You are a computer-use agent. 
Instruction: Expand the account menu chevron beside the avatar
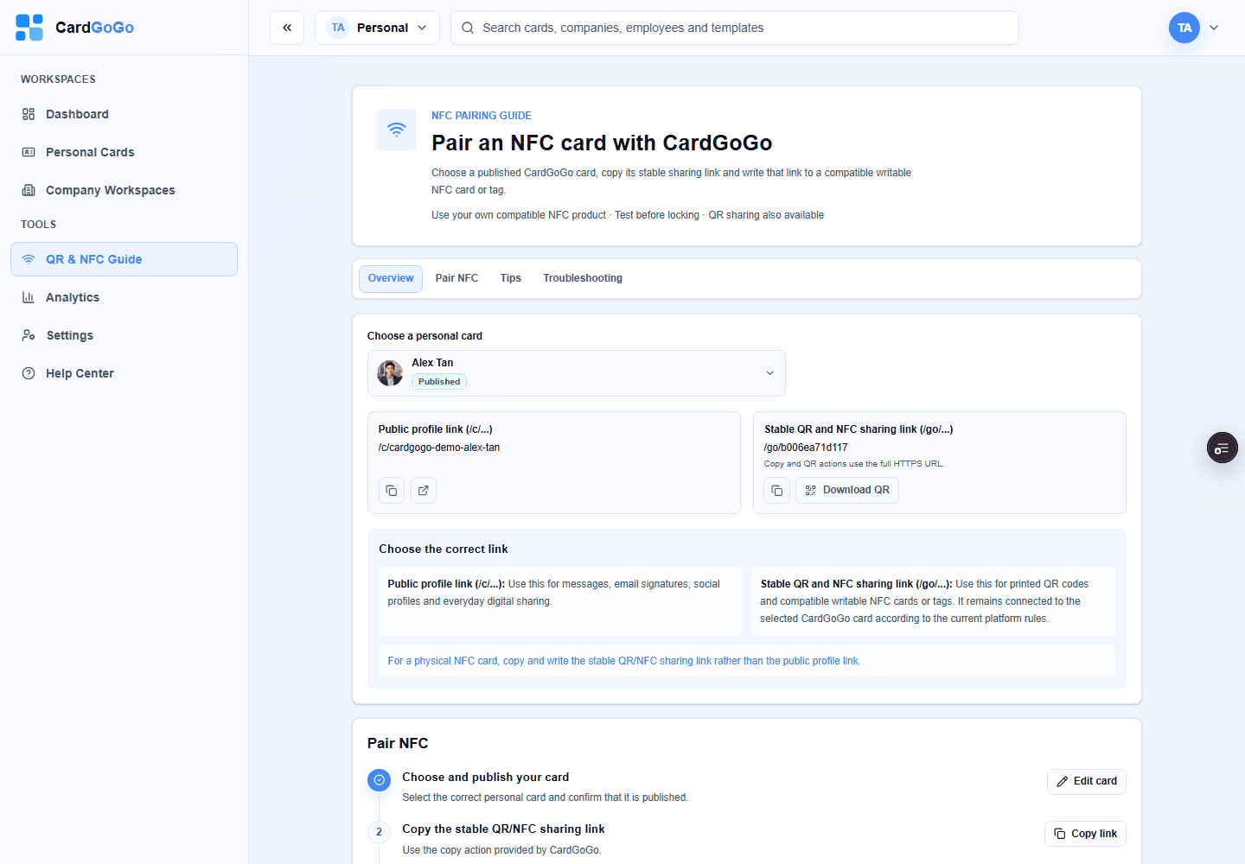tap(1214, 28)
